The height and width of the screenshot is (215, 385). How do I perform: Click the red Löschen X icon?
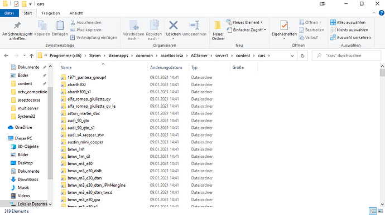pos(174,25)
